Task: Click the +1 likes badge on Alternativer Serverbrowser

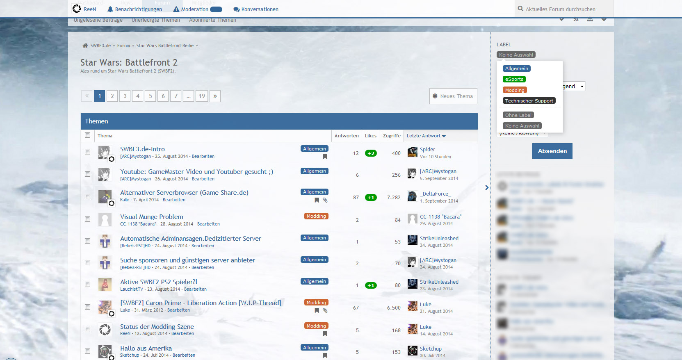Action: coord(371,198)
